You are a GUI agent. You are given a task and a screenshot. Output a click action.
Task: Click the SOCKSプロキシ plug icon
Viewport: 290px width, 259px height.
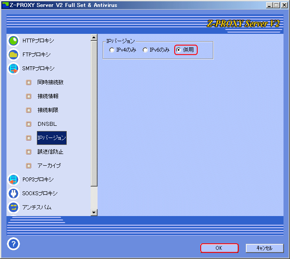(x=13, y=193)
